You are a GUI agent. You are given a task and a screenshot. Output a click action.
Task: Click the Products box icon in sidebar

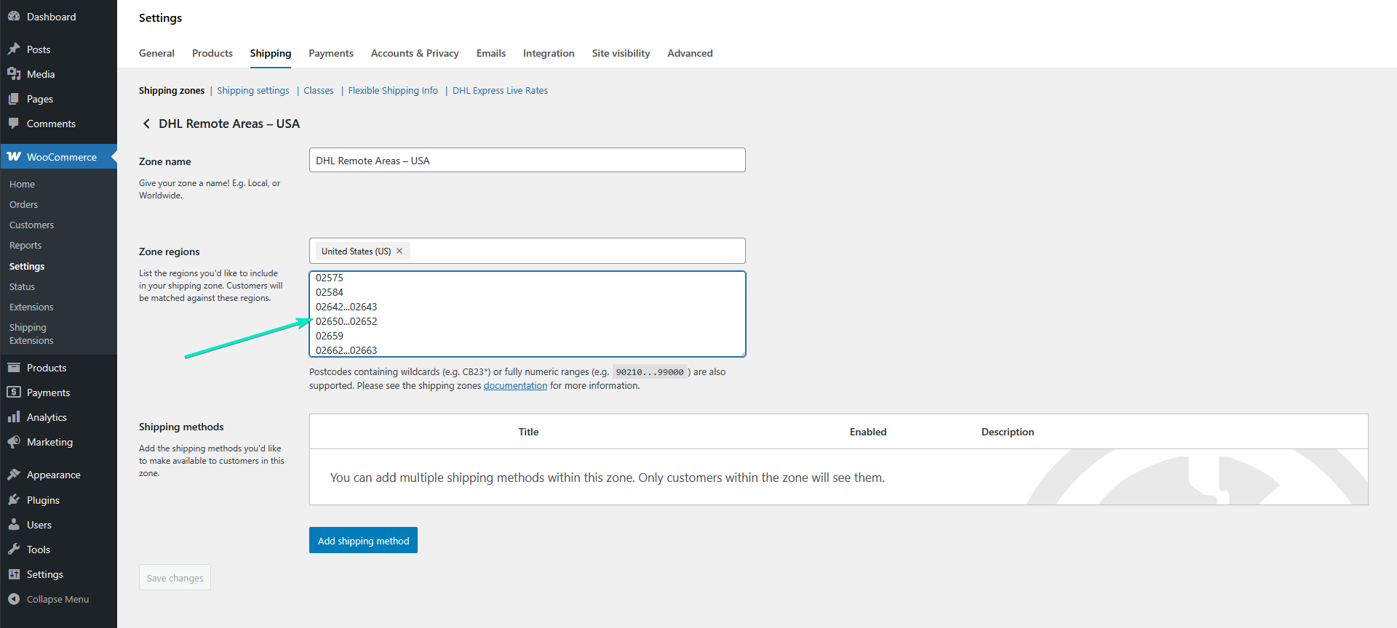pos(14,367)
